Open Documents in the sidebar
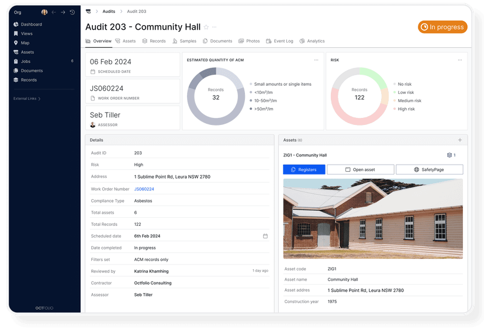 [x=28, y=71]
